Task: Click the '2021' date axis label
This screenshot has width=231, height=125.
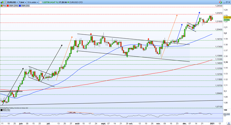Action: point(212,124)
